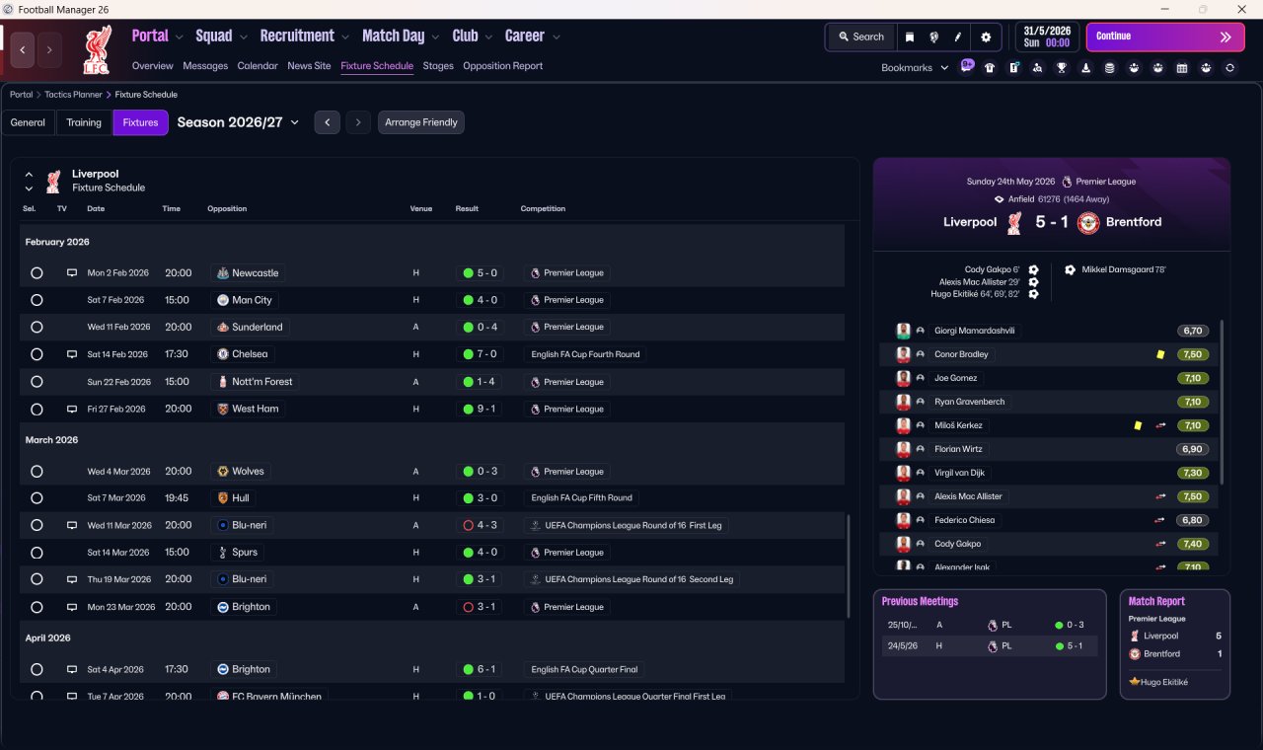The height and width of the screenshot is (750, 1263).
Task: Click the circular arrows icon in bookmarks bar
Action: [x=1229, y=68]
